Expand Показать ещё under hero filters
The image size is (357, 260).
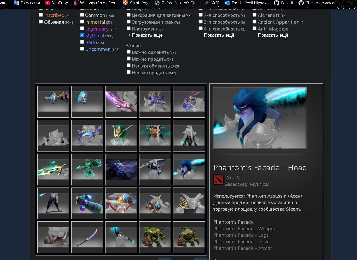[271, 35]
